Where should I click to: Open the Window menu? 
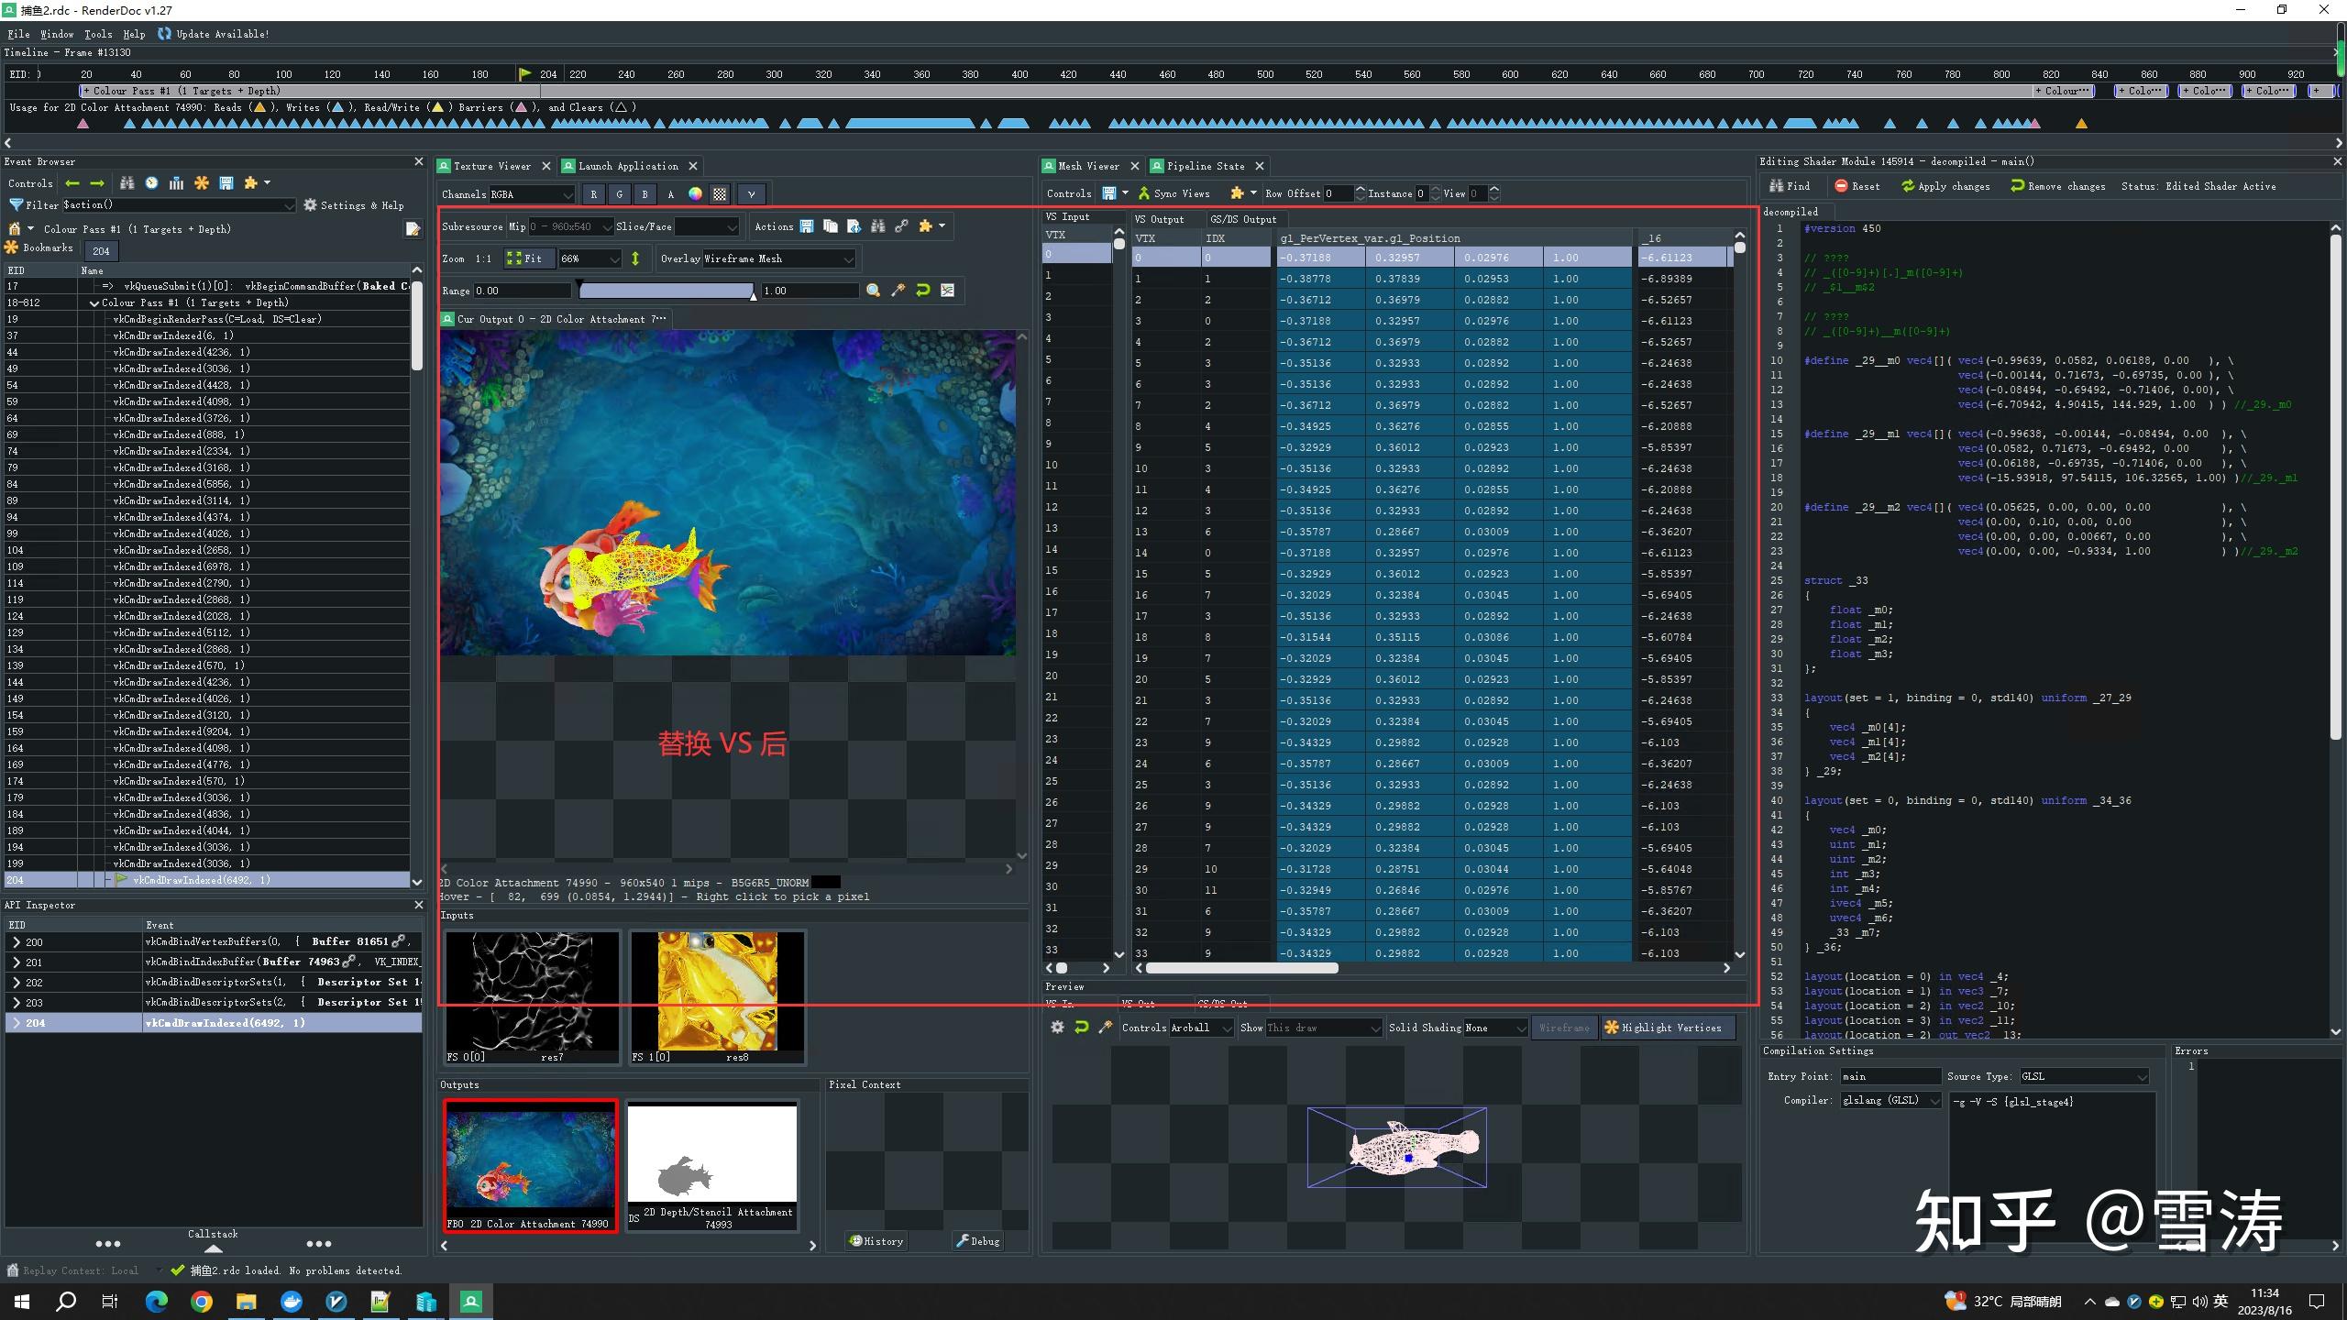[57, 34]
